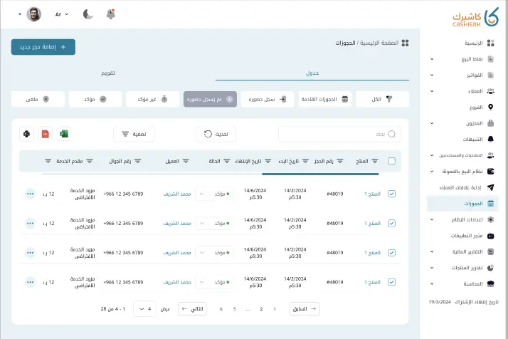Click the تحديث refresh button

point(216,134)
